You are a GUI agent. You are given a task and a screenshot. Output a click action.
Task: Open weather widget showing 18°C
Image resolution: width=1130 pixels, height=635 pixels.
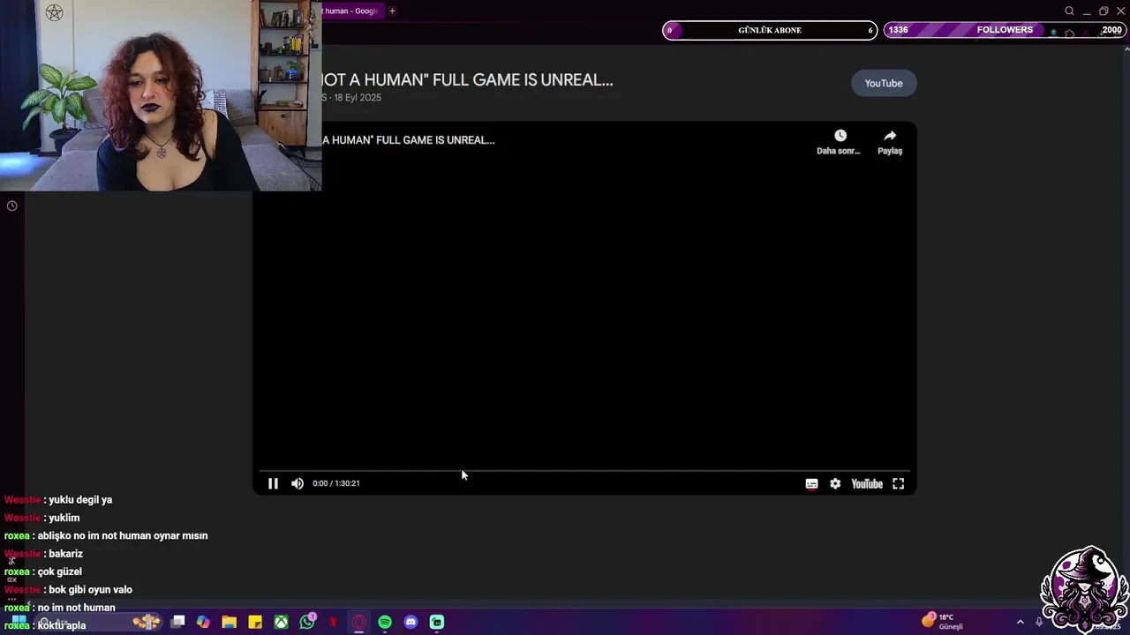pyautogui.click(x=943, y=622)
